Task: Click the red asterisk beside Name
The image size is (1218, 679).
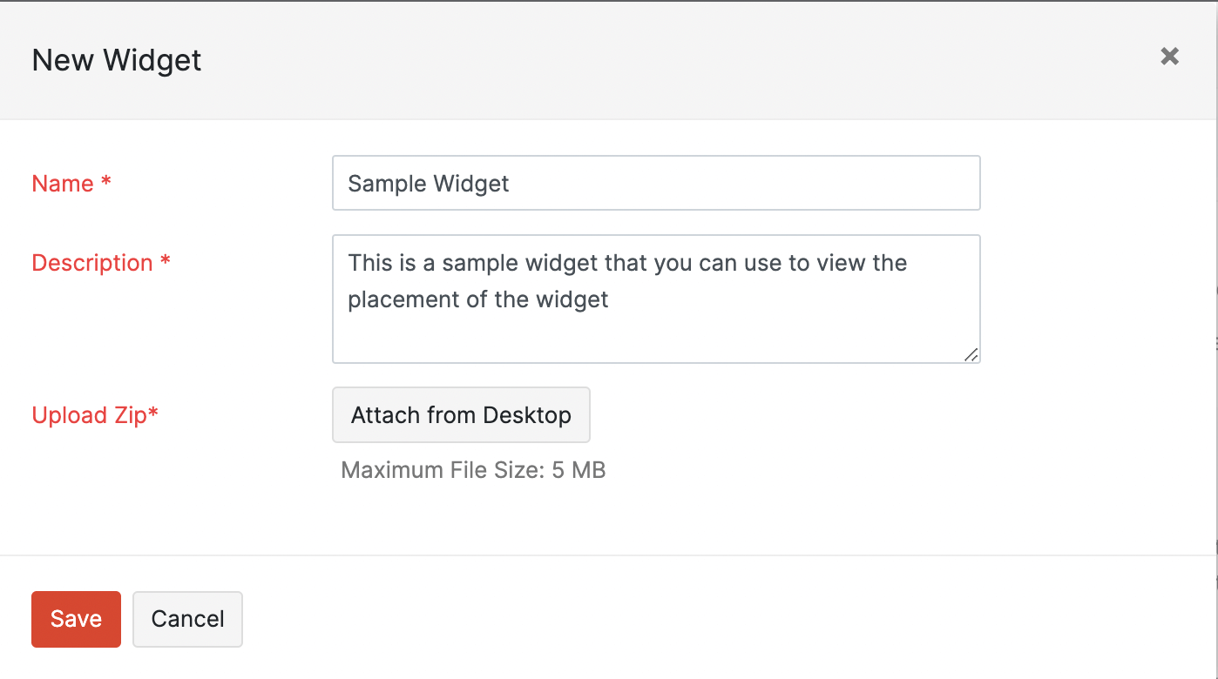Action: (x=106, y=183)
